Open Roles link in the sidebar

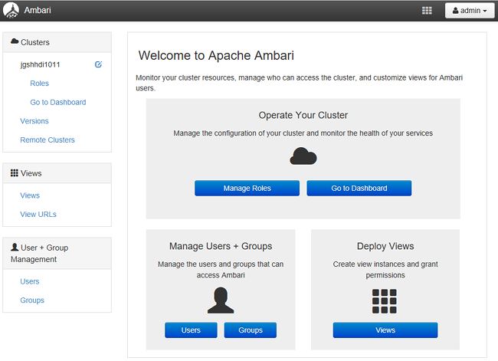[39, 84]
